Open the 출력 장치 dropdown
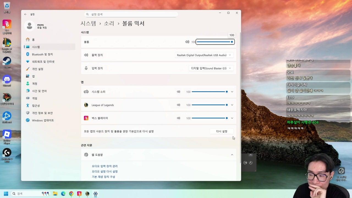 coord(204,55)
